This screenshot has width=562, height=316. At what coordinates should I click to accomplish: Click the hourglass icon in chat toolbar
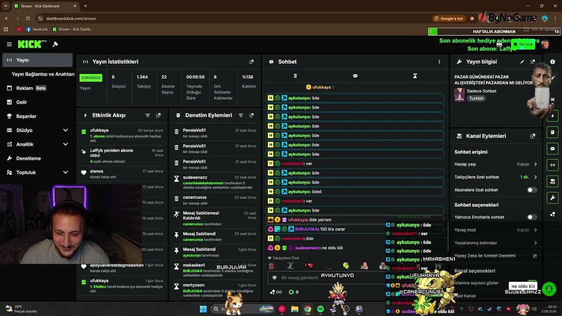[x=415, y=76]
